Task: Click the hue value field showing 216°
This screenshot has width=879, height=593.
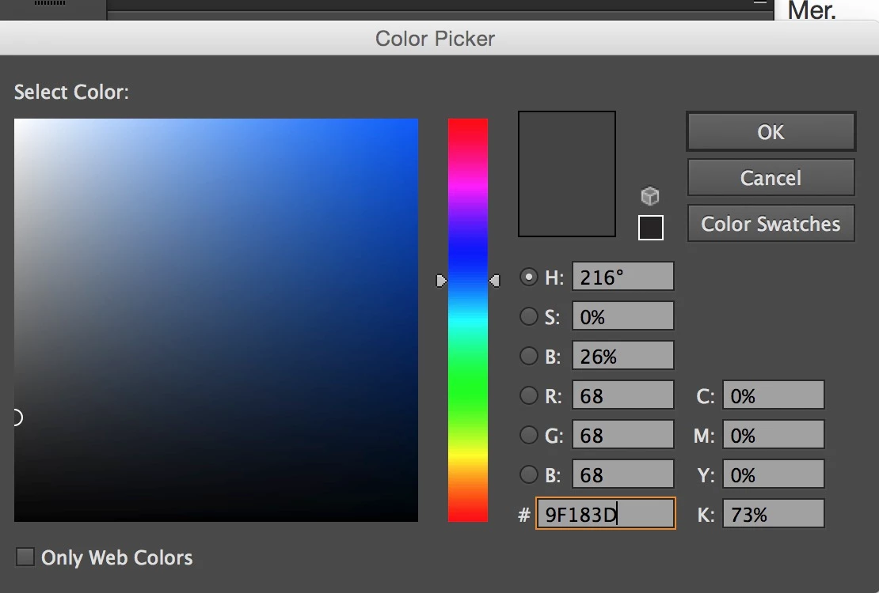Action: click(x=622, y=277)
